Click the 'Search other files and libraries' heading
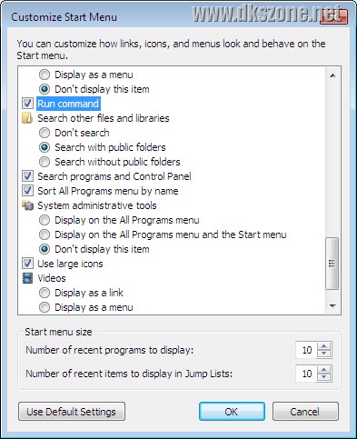The image size is (357, 439). tap(104, 118)
